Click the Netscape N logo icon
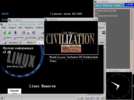The image size is (134, 100). [104, 33]
